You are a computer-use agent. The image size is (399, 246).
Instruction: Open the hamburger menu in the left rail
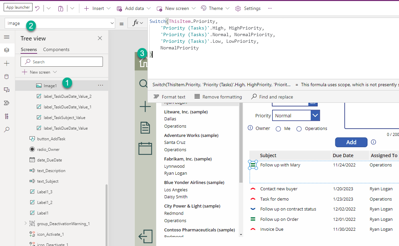[x=7, y=37]
